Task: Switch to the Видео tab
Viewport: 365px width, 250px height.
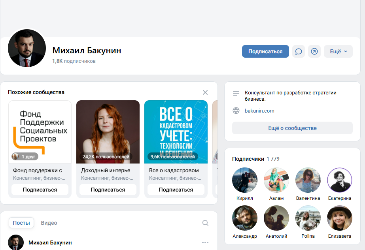Action: tap(49, 223)
